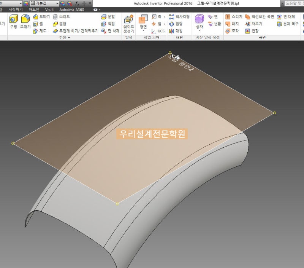Choose the 쉘 (Shell) tool

[39, 24]
